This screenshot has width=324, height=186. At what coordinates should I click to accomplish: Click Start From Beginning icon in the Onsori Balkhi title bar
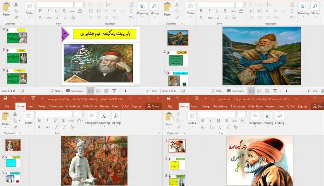196,98
